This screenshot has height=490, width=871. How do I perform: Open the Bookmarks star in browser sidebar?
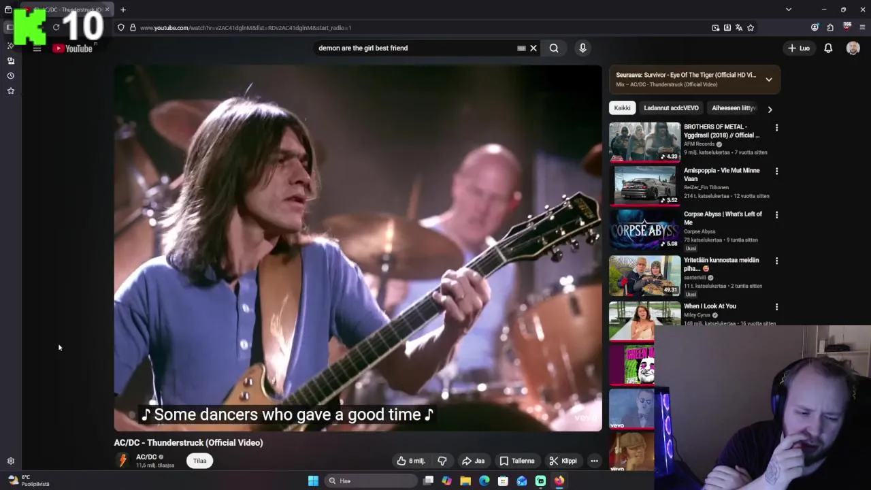tap(11, 91)
